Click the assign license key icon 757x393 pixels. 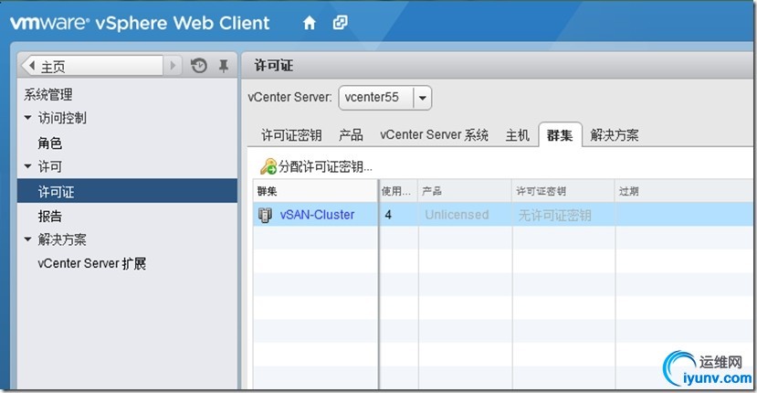[268, 166]
